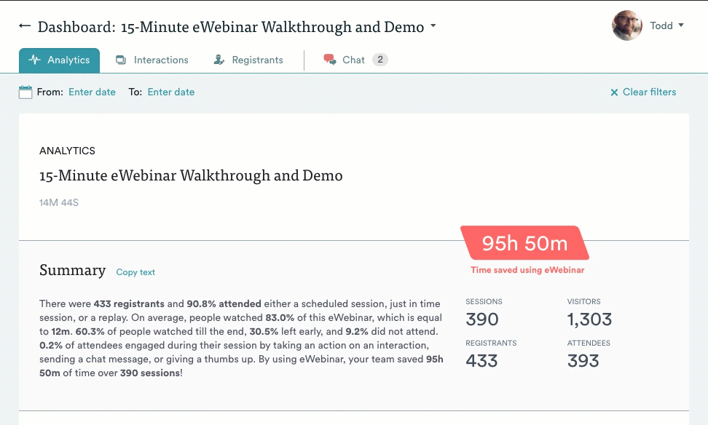The width and height of the screenshot is (708, 425).
Task: Switch to the Chat tab
Action: pos(355,60)
